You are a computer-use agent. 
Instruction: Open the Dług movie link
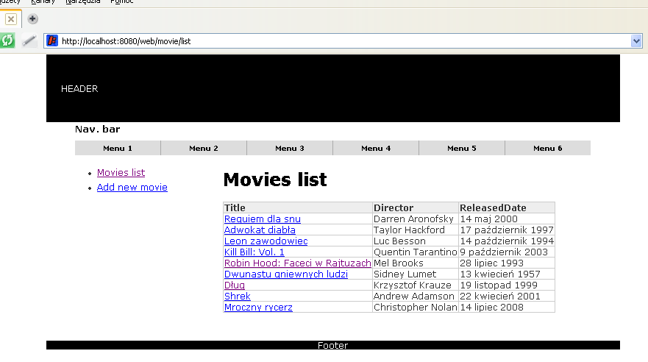click(235, 285)
